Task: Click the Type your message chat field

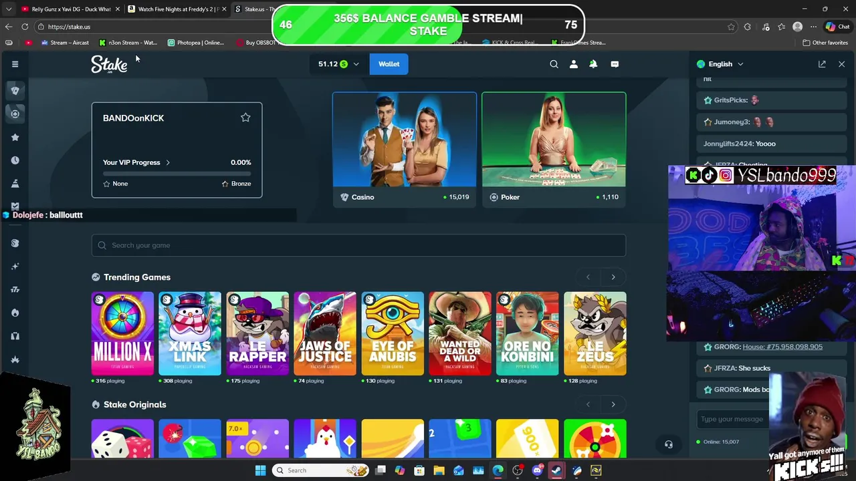Action: [x=732, y=419]
